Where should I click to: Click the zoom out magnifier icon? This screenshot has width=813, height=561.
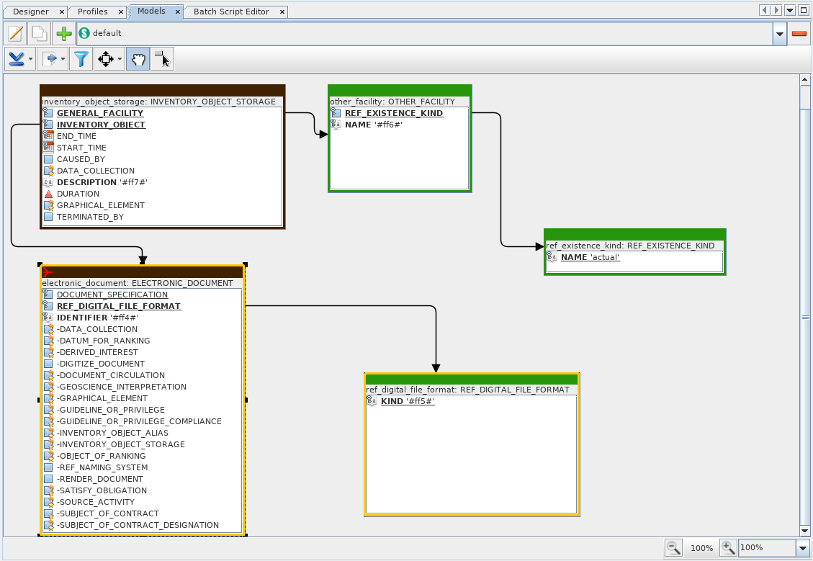tap(673, 547)
